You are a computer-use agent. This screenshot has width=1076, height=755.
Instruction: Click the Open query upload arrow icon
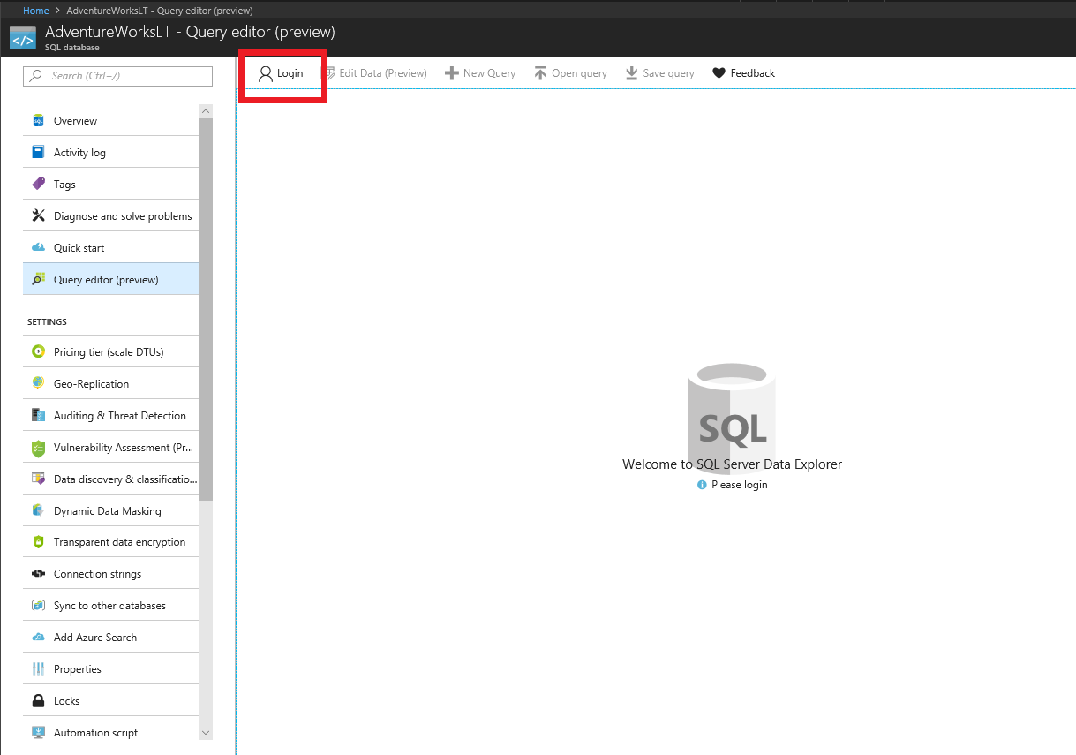pos(540,73)
